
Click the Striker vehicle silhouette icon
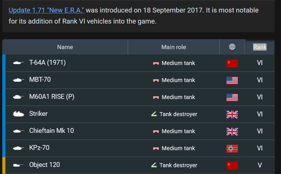[19, 114]
